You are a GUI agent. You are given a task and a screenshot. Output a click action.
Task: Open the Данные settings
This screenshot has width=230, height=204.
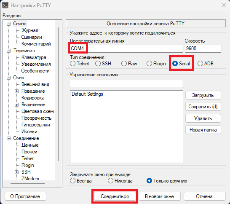pyautogui.click(x=30, y=145)
